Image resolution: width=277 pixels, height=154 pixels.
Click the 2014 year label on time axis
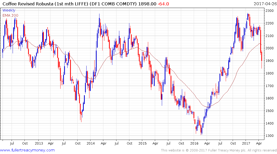(x=91, y=143)
